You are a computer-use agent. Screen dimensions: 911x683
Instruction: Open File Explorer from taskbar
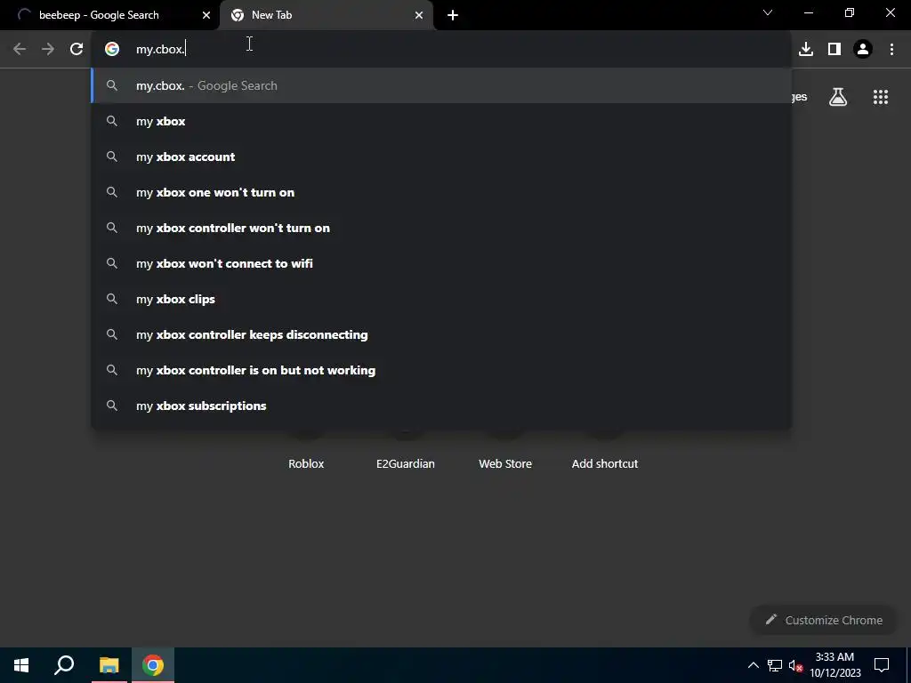pos(109,665)
